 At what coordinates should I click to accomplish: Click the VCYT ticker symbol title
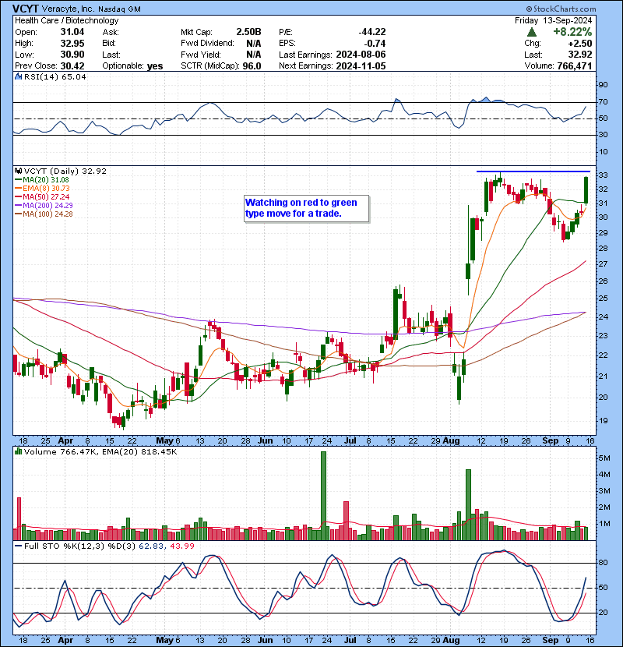[26, 9]
